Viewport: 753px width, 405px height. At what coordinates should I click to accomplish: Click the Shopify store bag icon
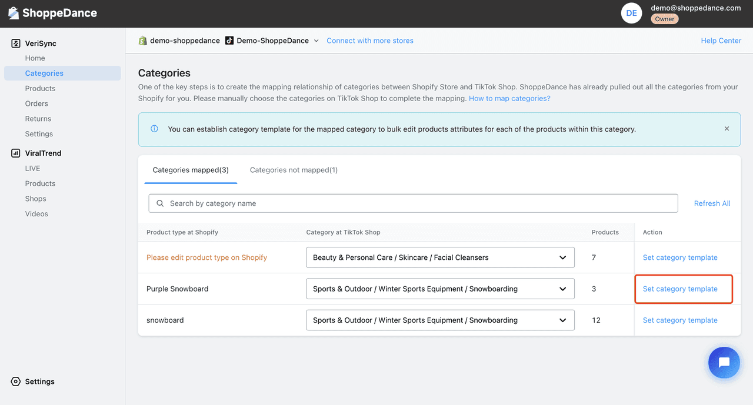point(142,41)
